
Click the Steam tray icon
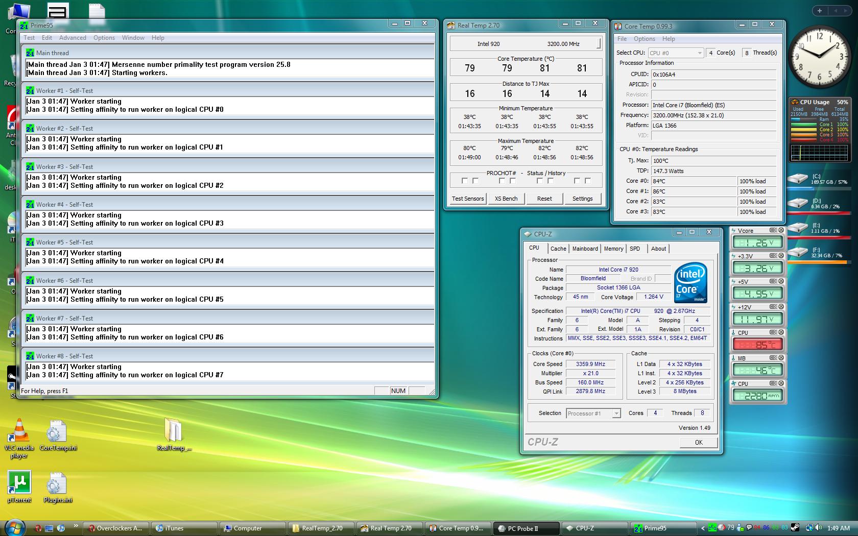point(795,528)
